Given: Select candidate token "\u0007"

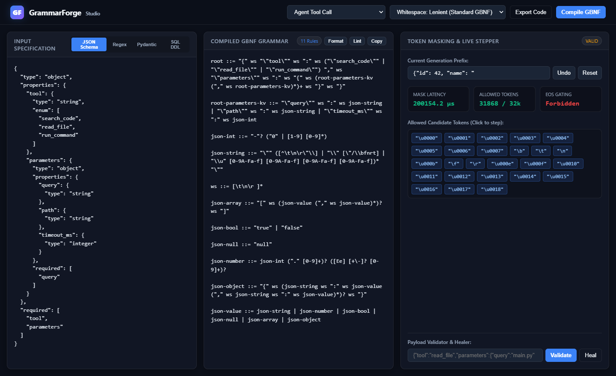Looking at the screenshot, I should 492,151.
